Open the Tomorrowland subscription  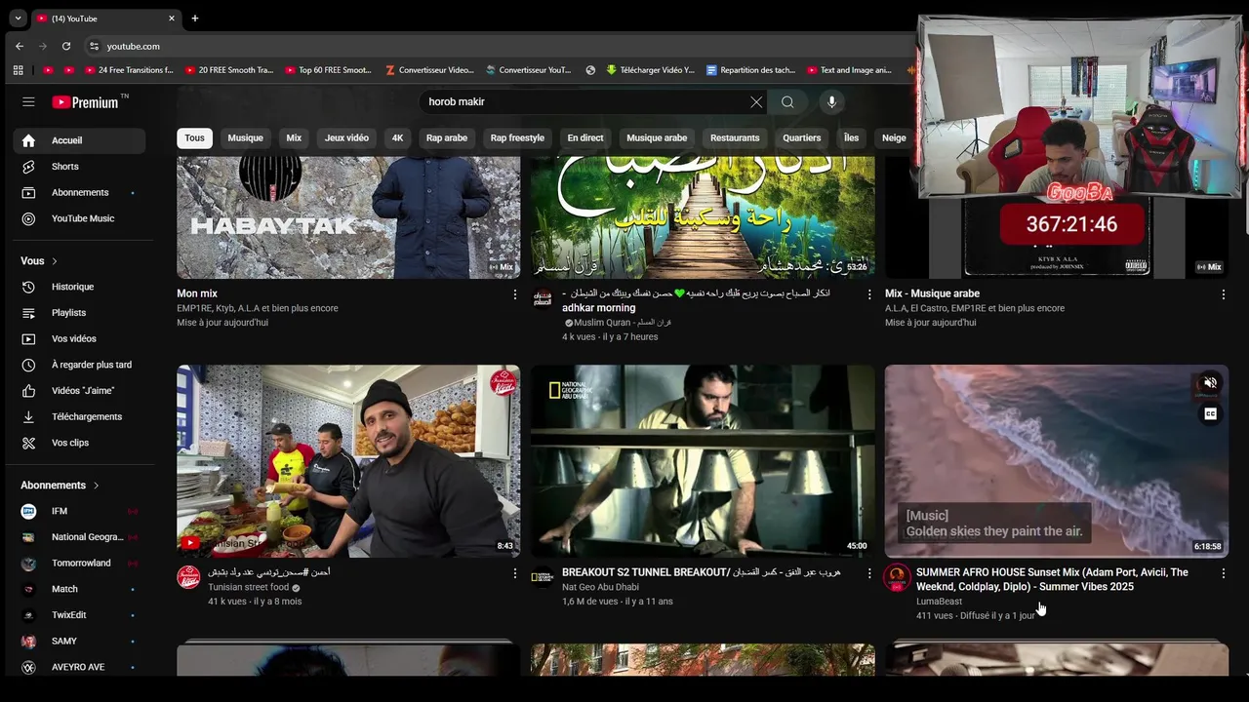click(x=79, y=563)
